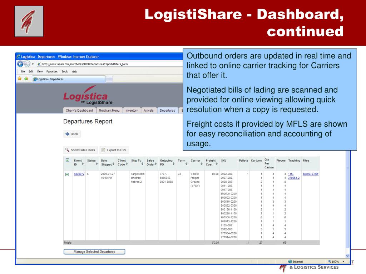Click SKU entry 800500-0200

(x=228, y=194)
